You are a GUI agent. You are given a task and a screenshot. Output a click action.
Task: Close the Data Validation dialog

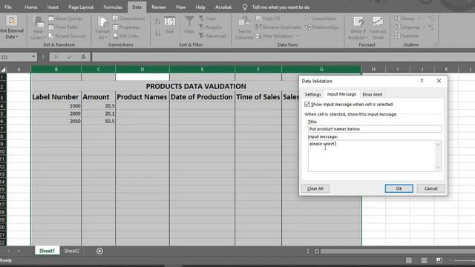pos(439,81)
